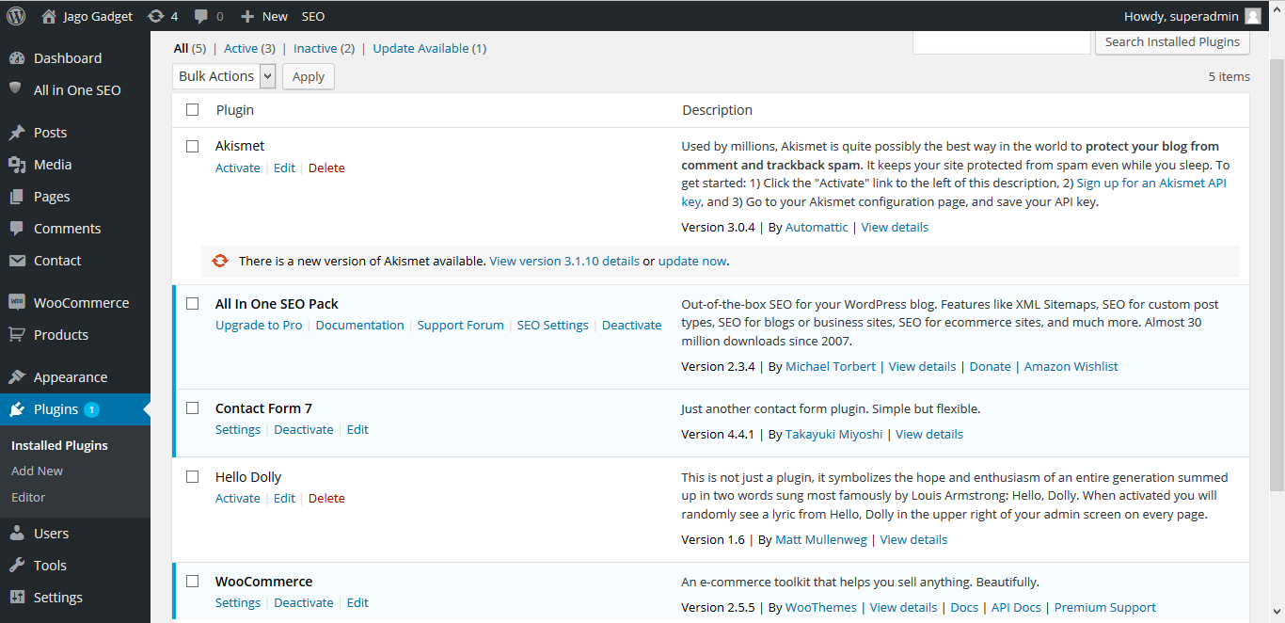
Task: Tick the select-all plugins checkbox
Action: coord(193,110)
